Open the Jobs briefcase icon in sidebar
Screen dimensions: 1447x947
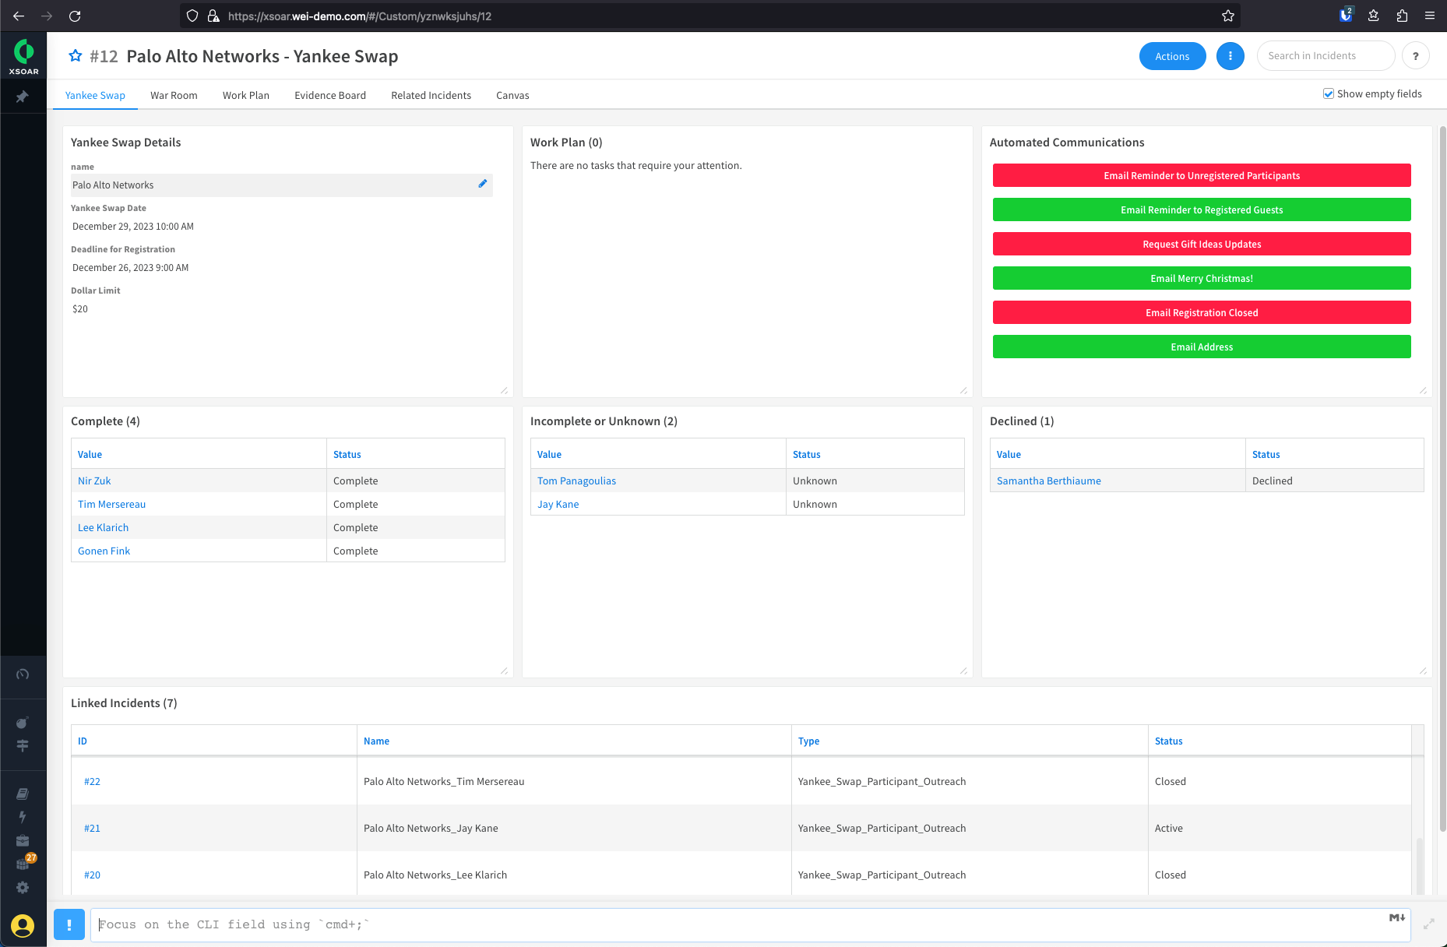[x=23, y=842]
